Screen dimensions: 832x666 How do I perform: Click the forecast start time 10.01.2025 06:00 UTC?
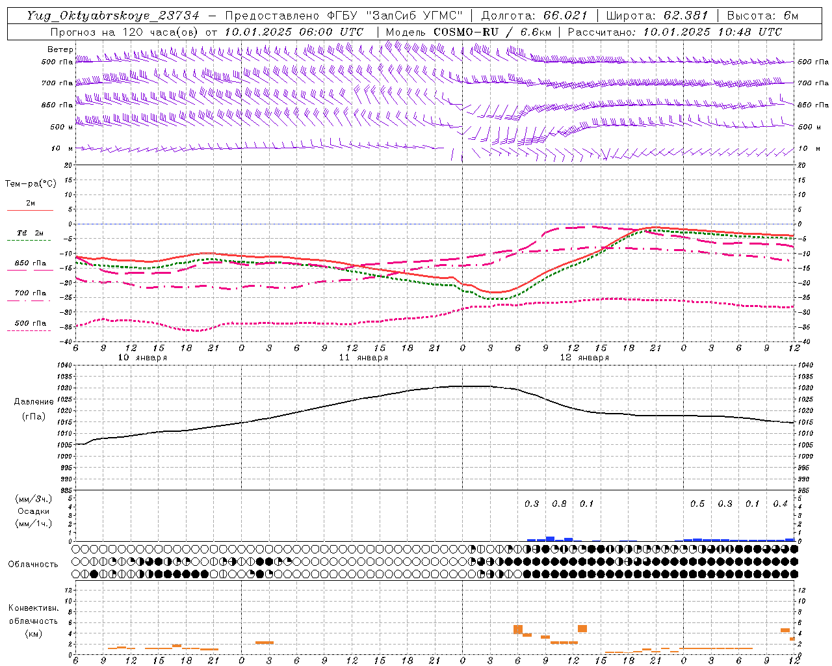[294, 32]
